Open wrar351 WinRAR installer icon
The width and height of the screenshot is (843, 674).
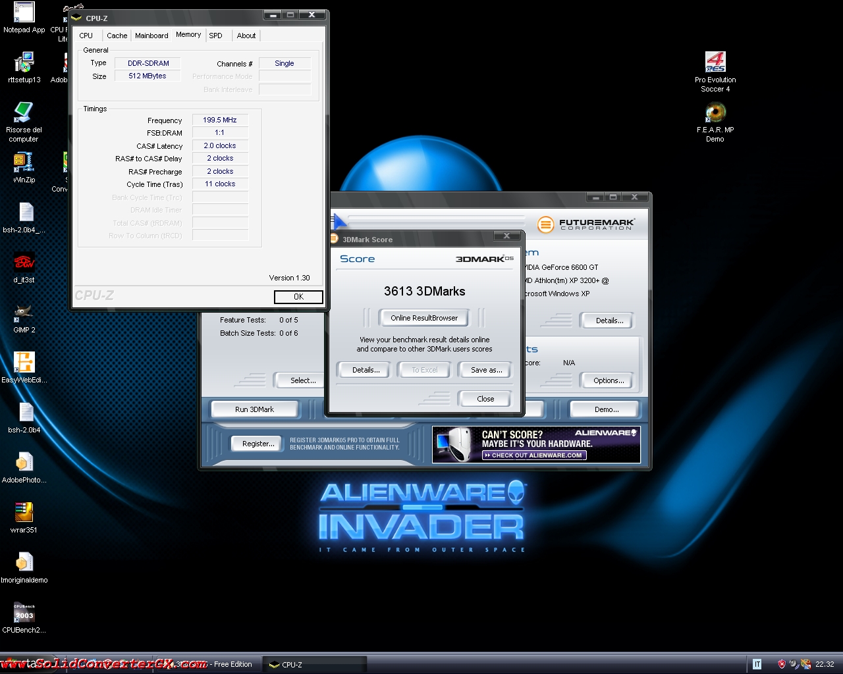coord(24,518)
